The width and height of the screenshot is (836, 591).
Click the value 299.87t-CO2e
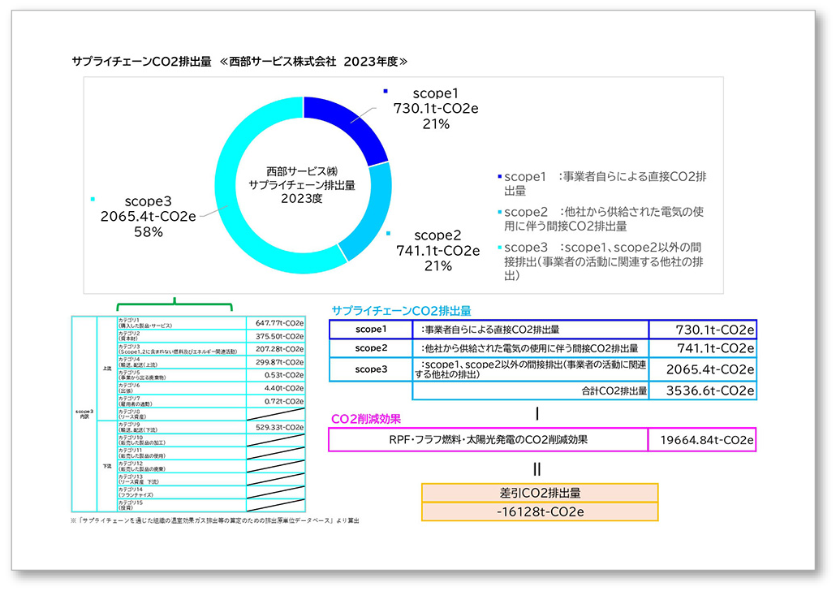pos(279,362)
